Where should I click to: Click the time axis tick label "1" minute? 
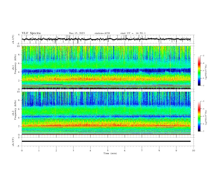coord(39,150)
